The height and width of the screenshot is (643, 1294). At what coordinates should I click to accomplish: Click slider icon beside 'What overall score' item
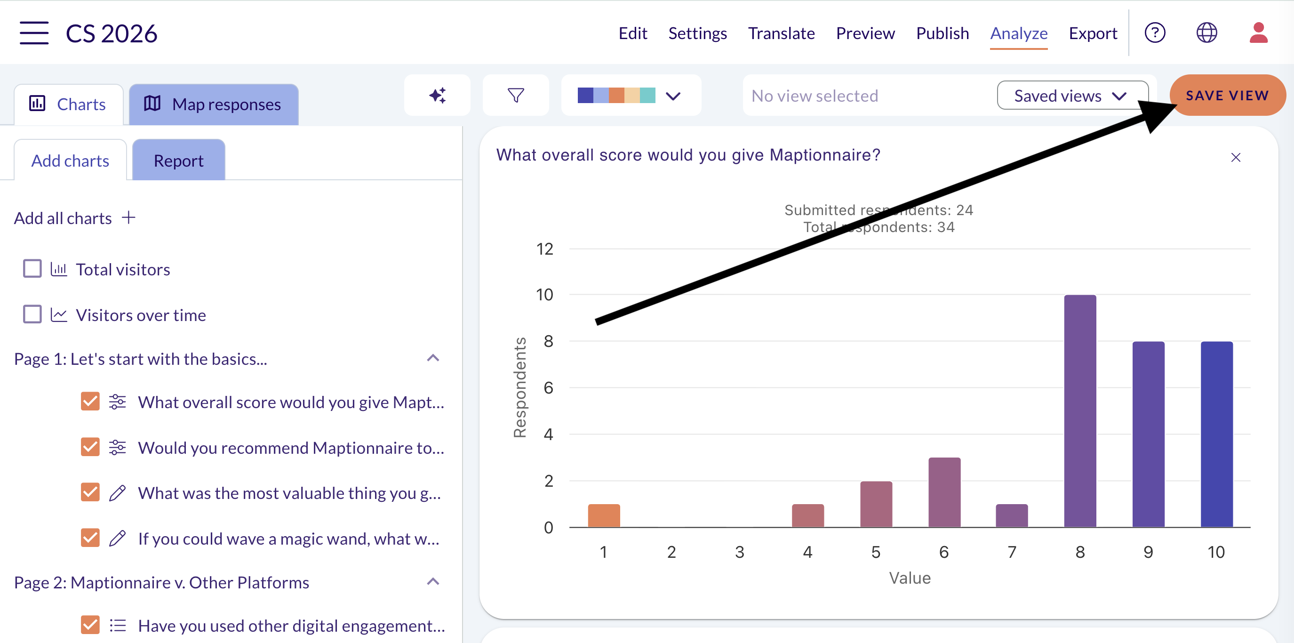click(118, 402)
